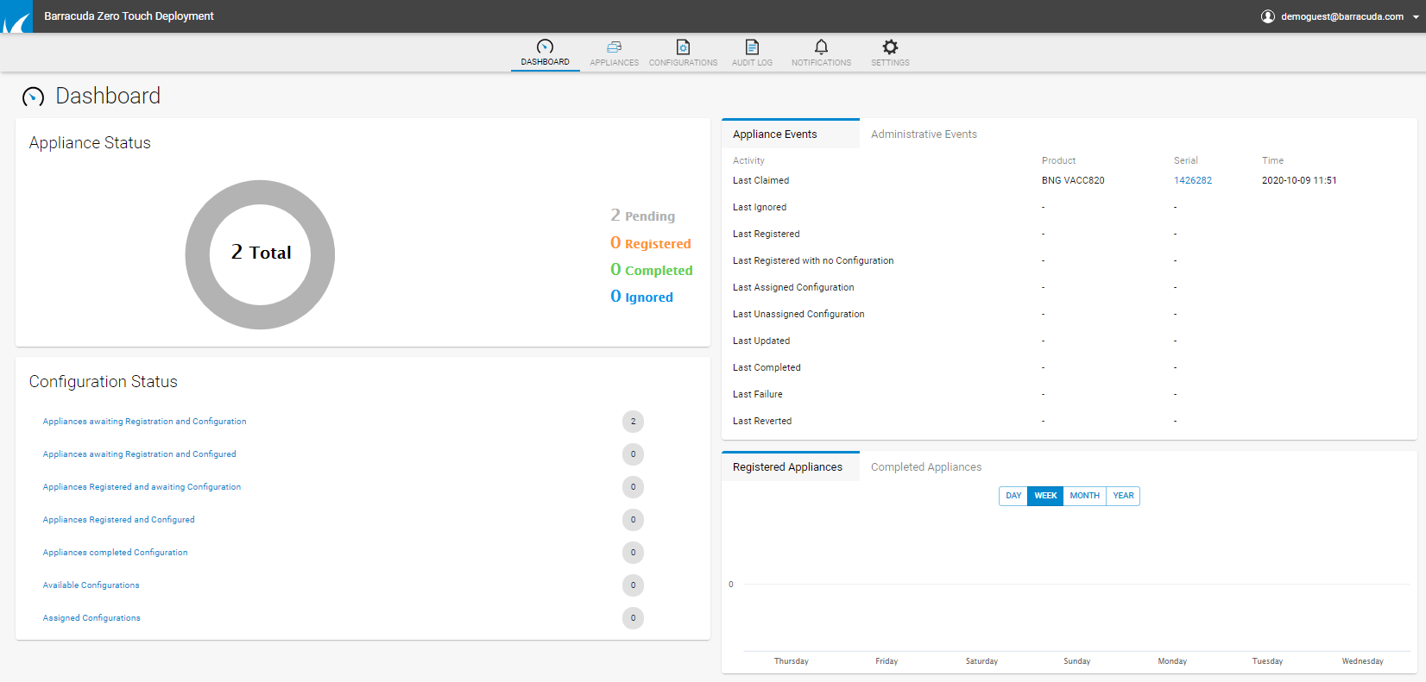Screen dimensions: 1426x682
Task: Open Assigned Configurations link
Action: point(91,618)
